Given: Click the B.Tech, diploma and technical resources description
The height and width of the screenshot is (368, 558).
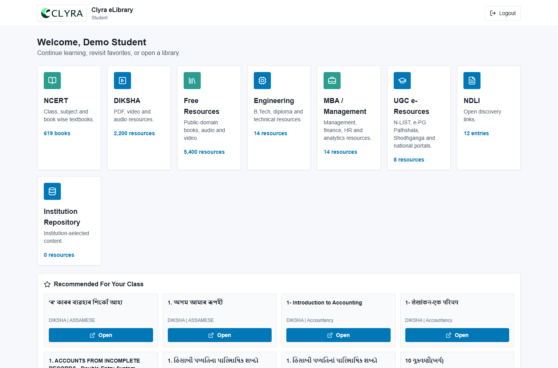Looking at the screenshot, I should [x=278, y=115].
